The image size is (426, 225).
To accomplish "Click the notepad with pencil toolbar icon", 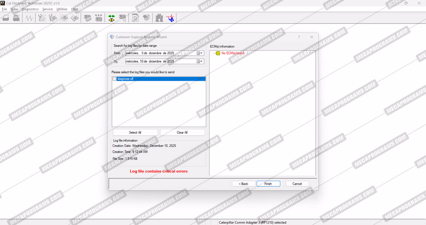I will point(135,18).
